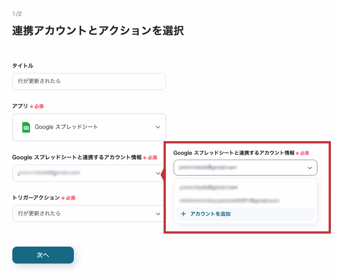Viewport: 337px width, 277px height.
Task: Select the first blurred account in the list
Action: [x=245, y=187]
